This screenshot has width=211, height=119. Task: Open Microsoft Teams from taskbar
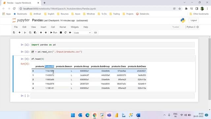[109, 115]
